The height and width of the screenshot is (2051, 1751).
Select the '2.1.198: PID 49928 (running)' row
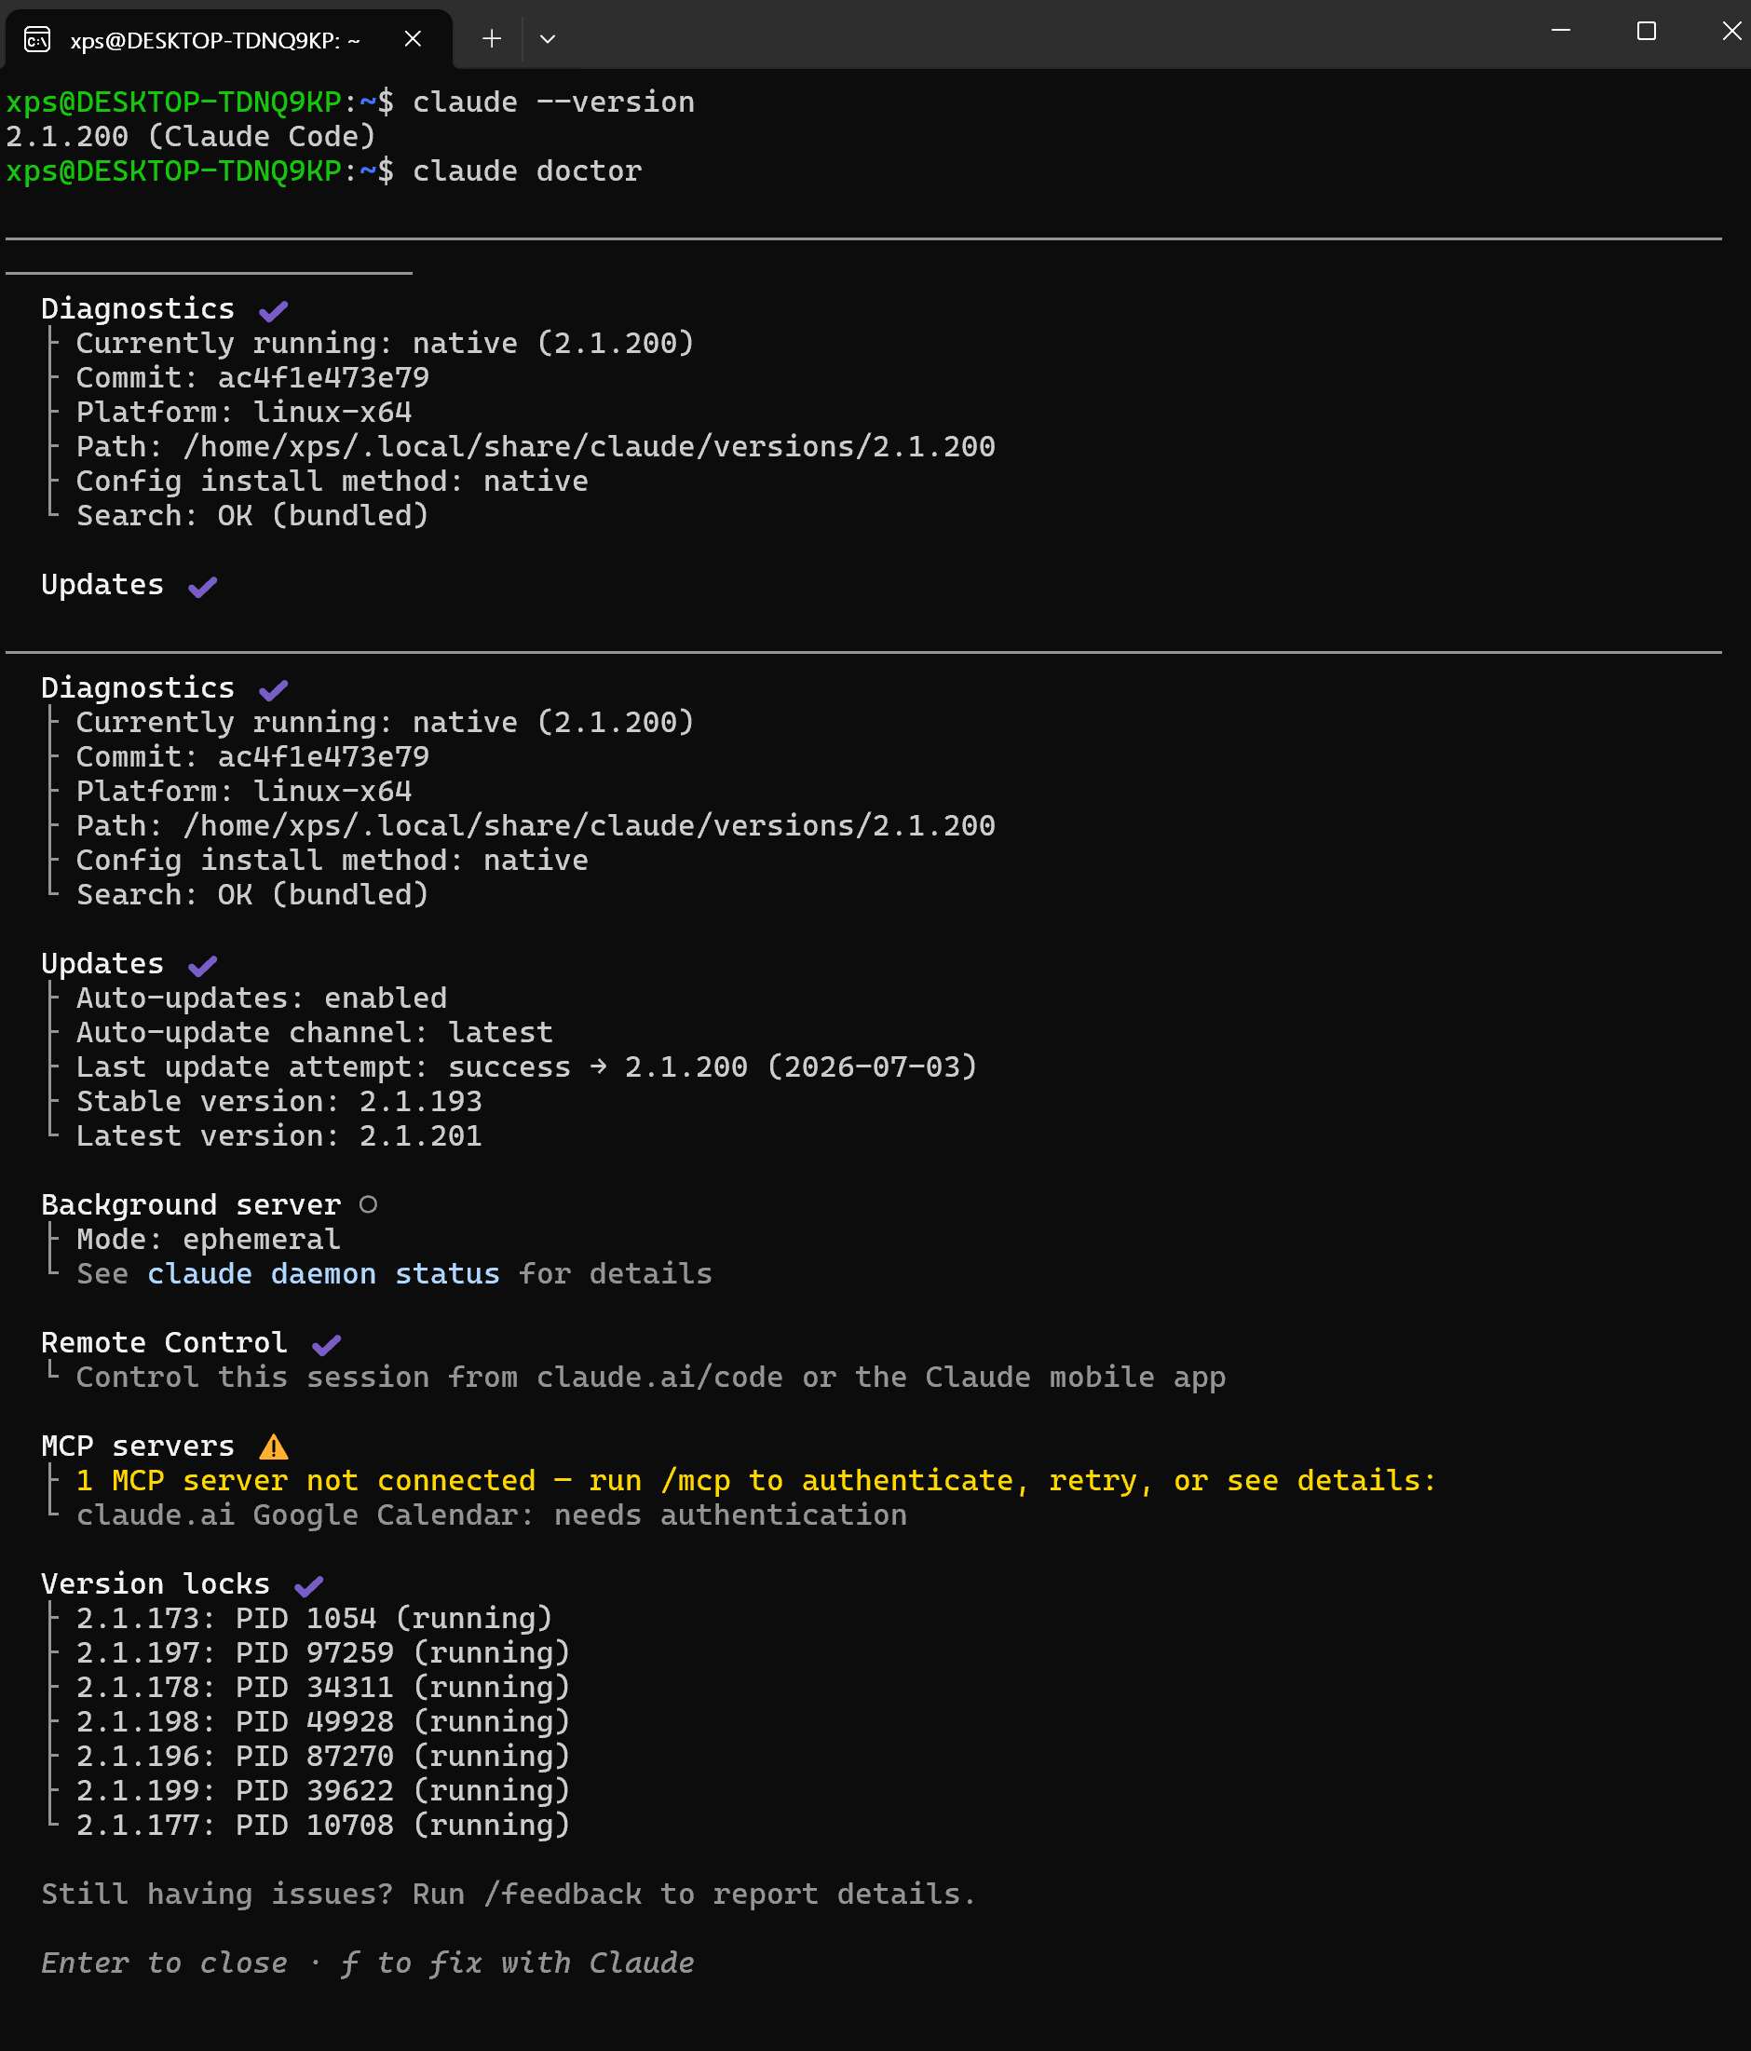[324, 1722]
